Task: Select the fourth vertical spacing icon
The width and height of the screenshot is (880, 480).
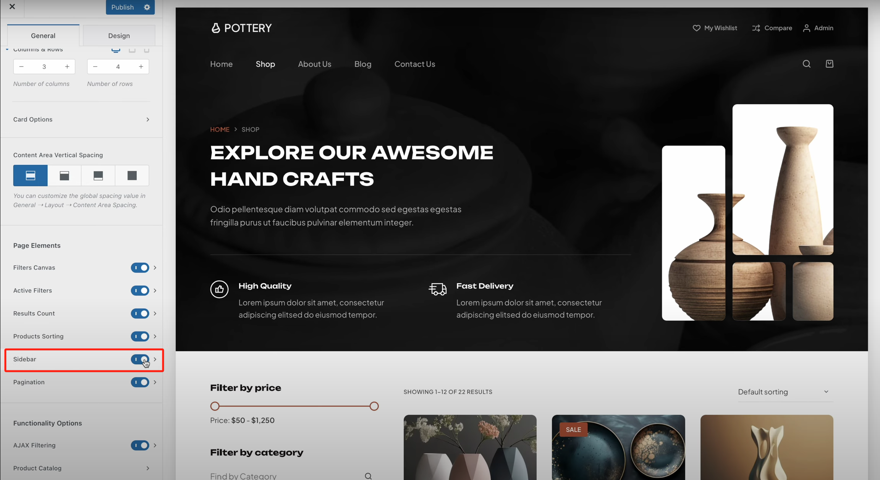Action: coord(132,175)
